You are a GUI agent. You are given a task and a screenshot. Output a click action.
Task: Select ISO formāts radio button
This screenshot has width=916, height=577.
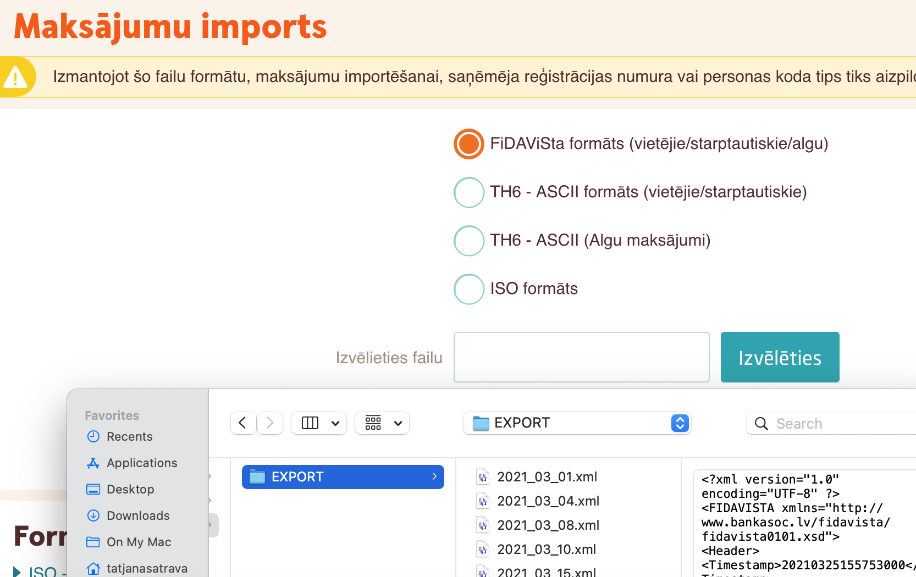pos(469,289)
